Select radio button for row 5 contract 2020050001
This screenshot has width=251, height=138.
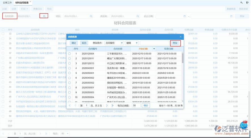[x=70, y=73]
